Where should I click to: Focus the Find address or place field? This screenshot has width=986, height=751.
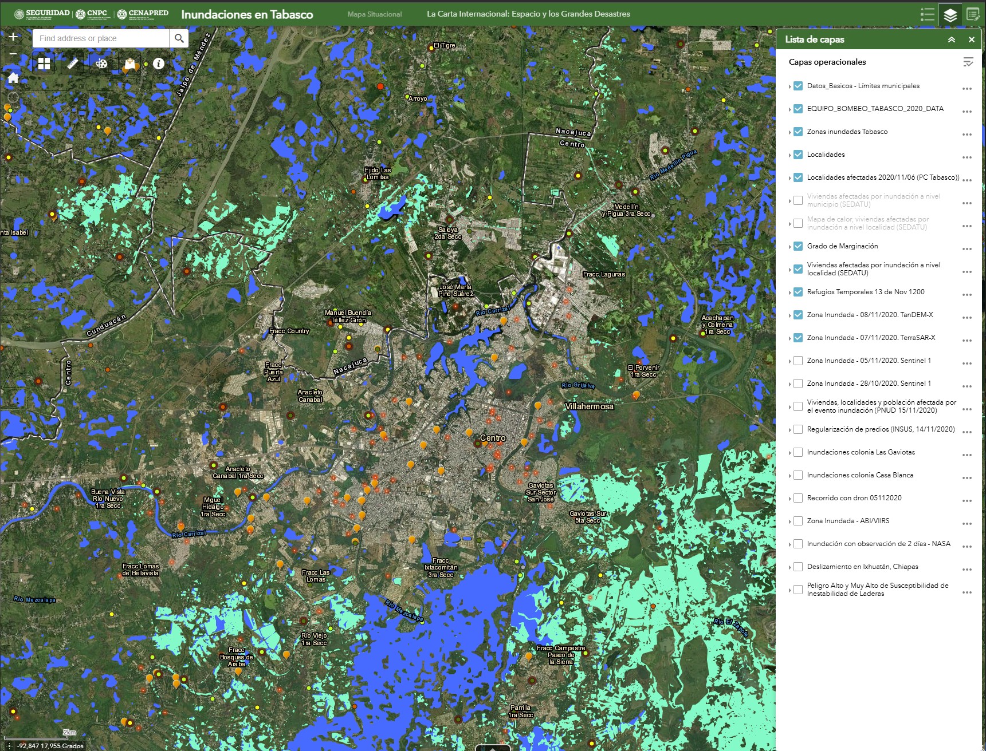coord(101,38)
